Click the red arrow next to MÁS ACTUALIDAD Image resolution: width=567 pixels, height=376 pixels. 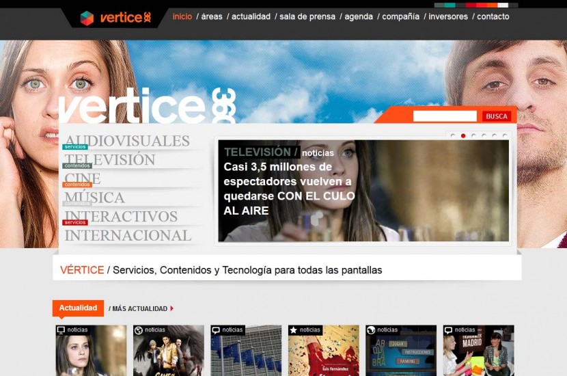[171, 309]
